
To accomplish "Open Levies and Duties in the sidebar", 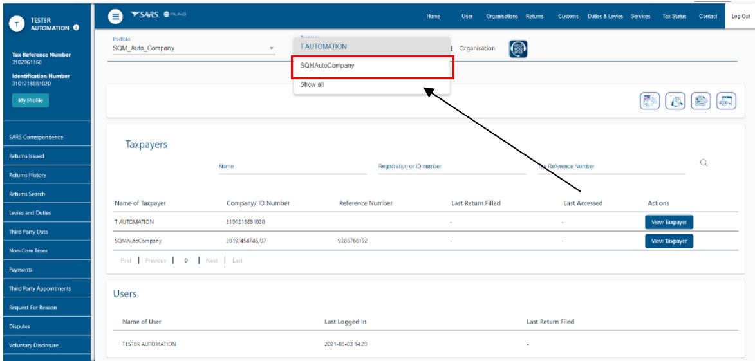I will pos(47,213).
